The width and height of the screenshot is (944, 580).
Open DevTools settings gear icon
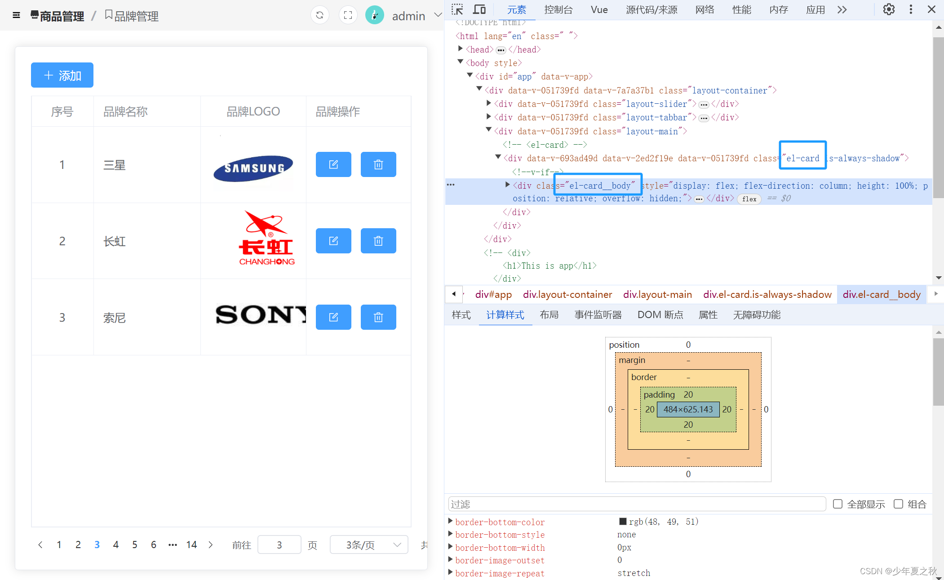888,9
